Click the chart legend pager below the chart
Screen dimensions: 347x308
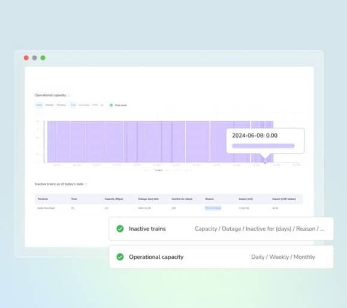[x=168, y=170]
